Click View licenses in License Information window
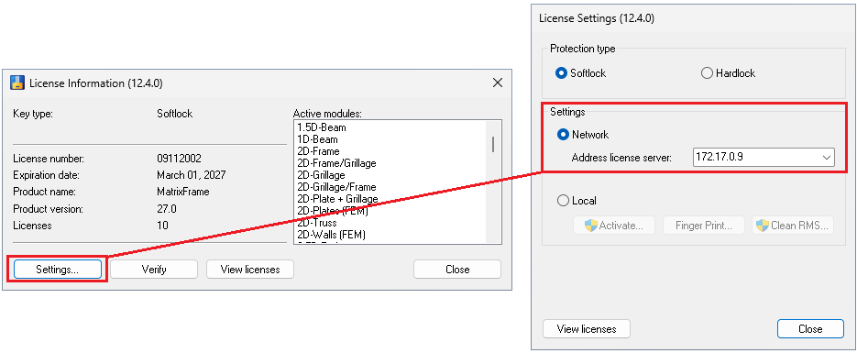Image resolution: width=857 pixels, height=353 pixels. click(250, 270)
